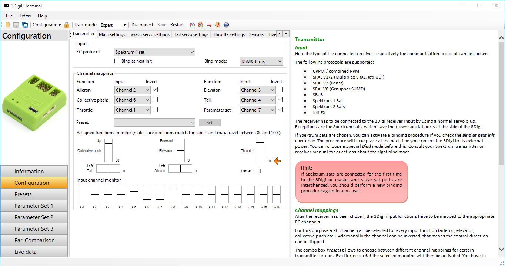Viewport: 505px width, 266px height.
Task: Open Parameter Set 2 section
Action: [x=34, y=217]
